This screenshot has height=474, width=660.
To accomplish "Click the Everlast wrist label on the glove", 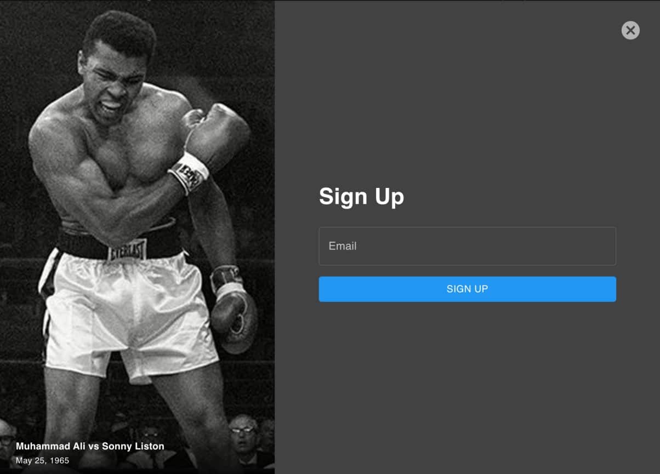I will [x=189, y=173].
